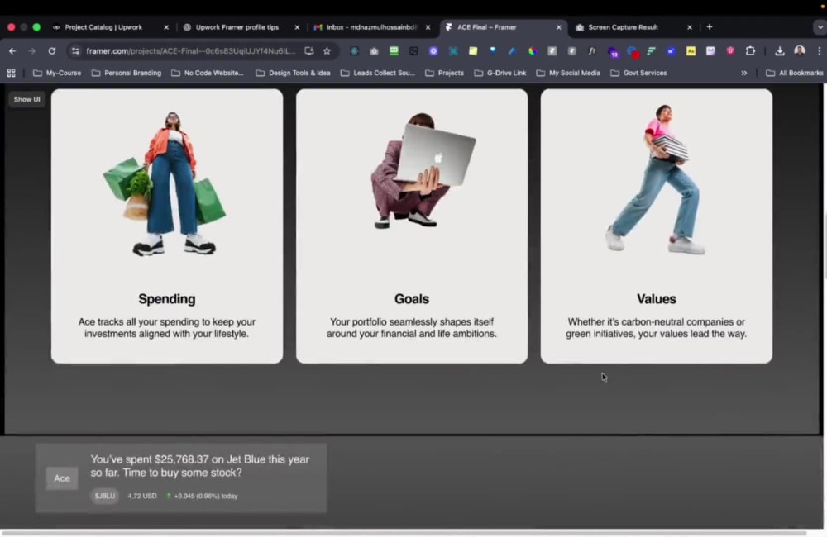Open the color wheel picker extension
The width and height of the screenshot is (827, 537).
click(x=532, y=51)
